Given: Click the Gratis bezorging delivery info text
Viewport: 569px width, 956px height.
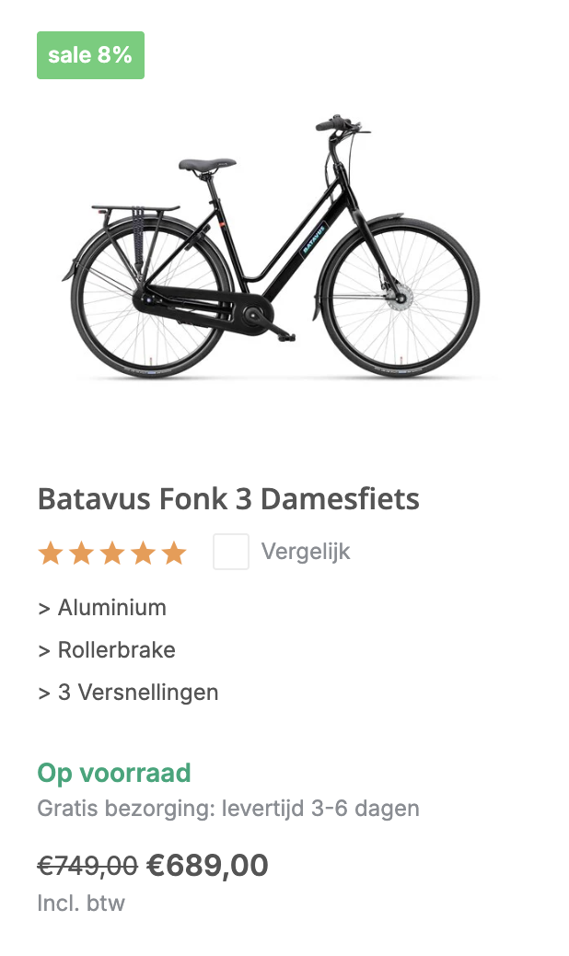Looking at the screenshot, I should click(228, 809).
